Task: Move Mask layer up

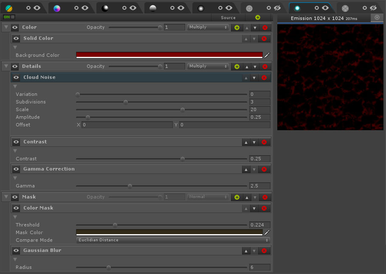Action: [247, 197]
